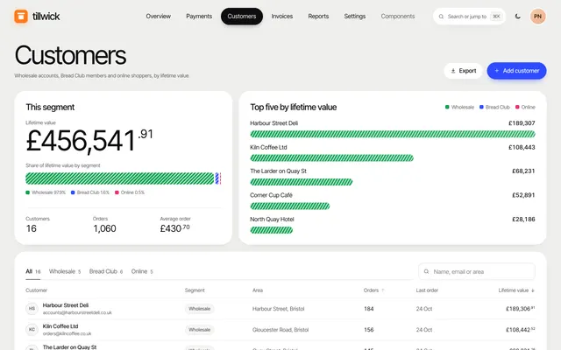The width and height of the screenshot is (561, 350).
Task: Click the Last order column header
Action: point(427,290)
